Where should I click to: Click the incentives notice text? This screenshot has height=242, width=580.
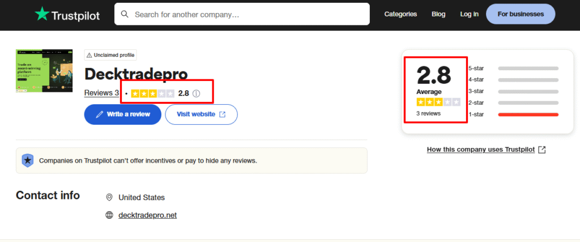[x=148, y=161]
